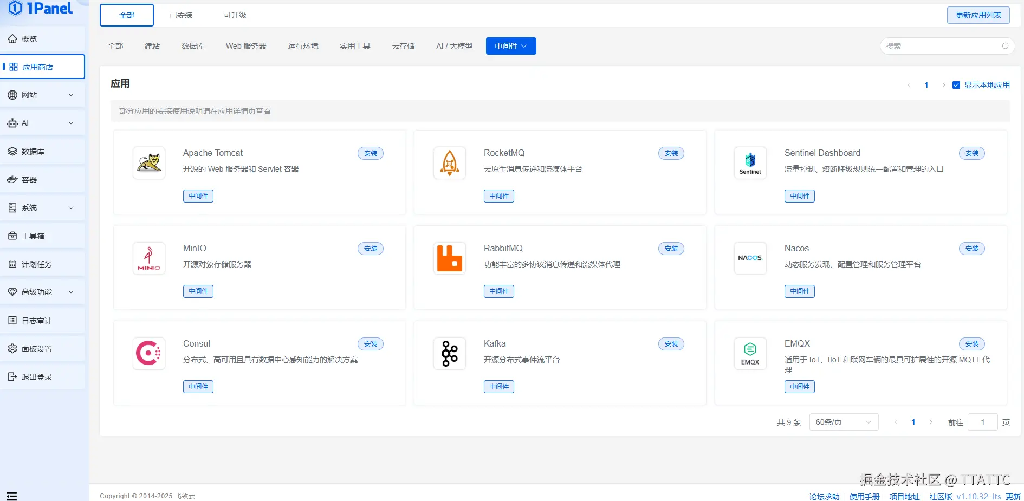This screenshot has width=1024, height=501.
Task: Click the 计划任务 calendar icon in sidebar
Action: (12, 264)
